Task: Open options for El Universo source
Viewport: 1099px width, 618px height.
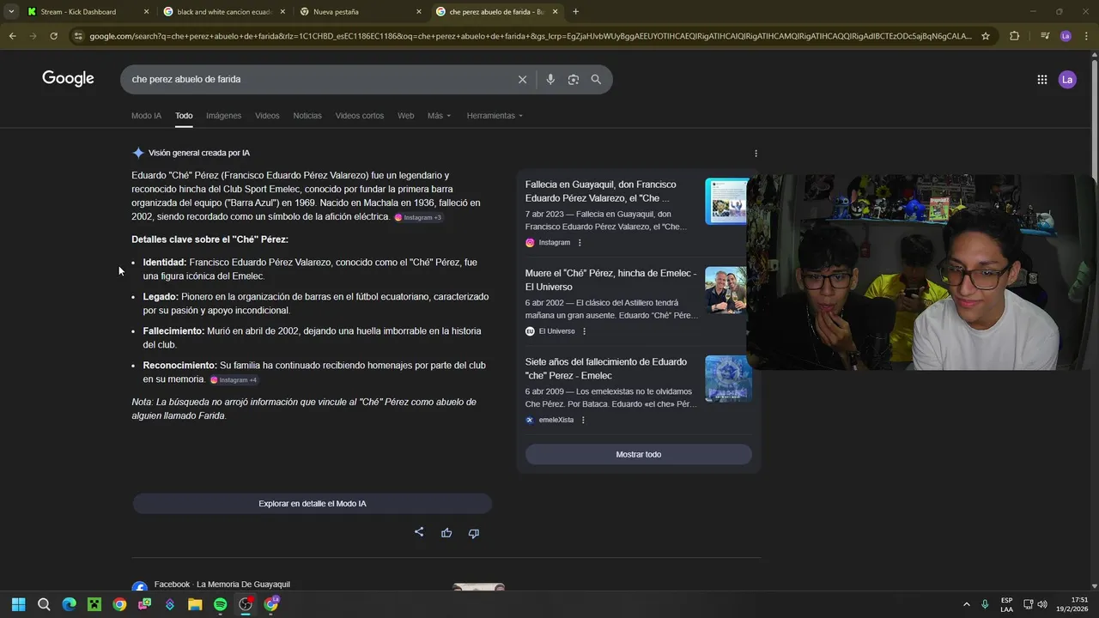Action: coord(585,331)
